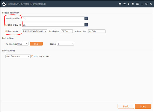Image resolution: width=154 pixels, height=112 pixels.
Task: Maximize the DVD Creator window
Action: coord(146,4)
